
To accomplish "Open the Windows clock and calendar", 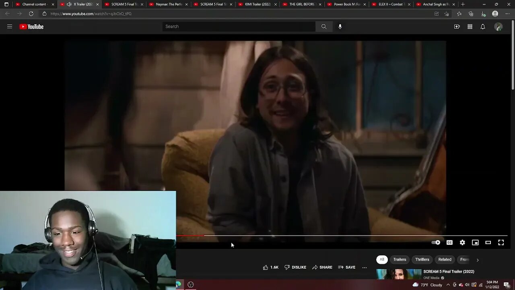I will coord(492,285).
